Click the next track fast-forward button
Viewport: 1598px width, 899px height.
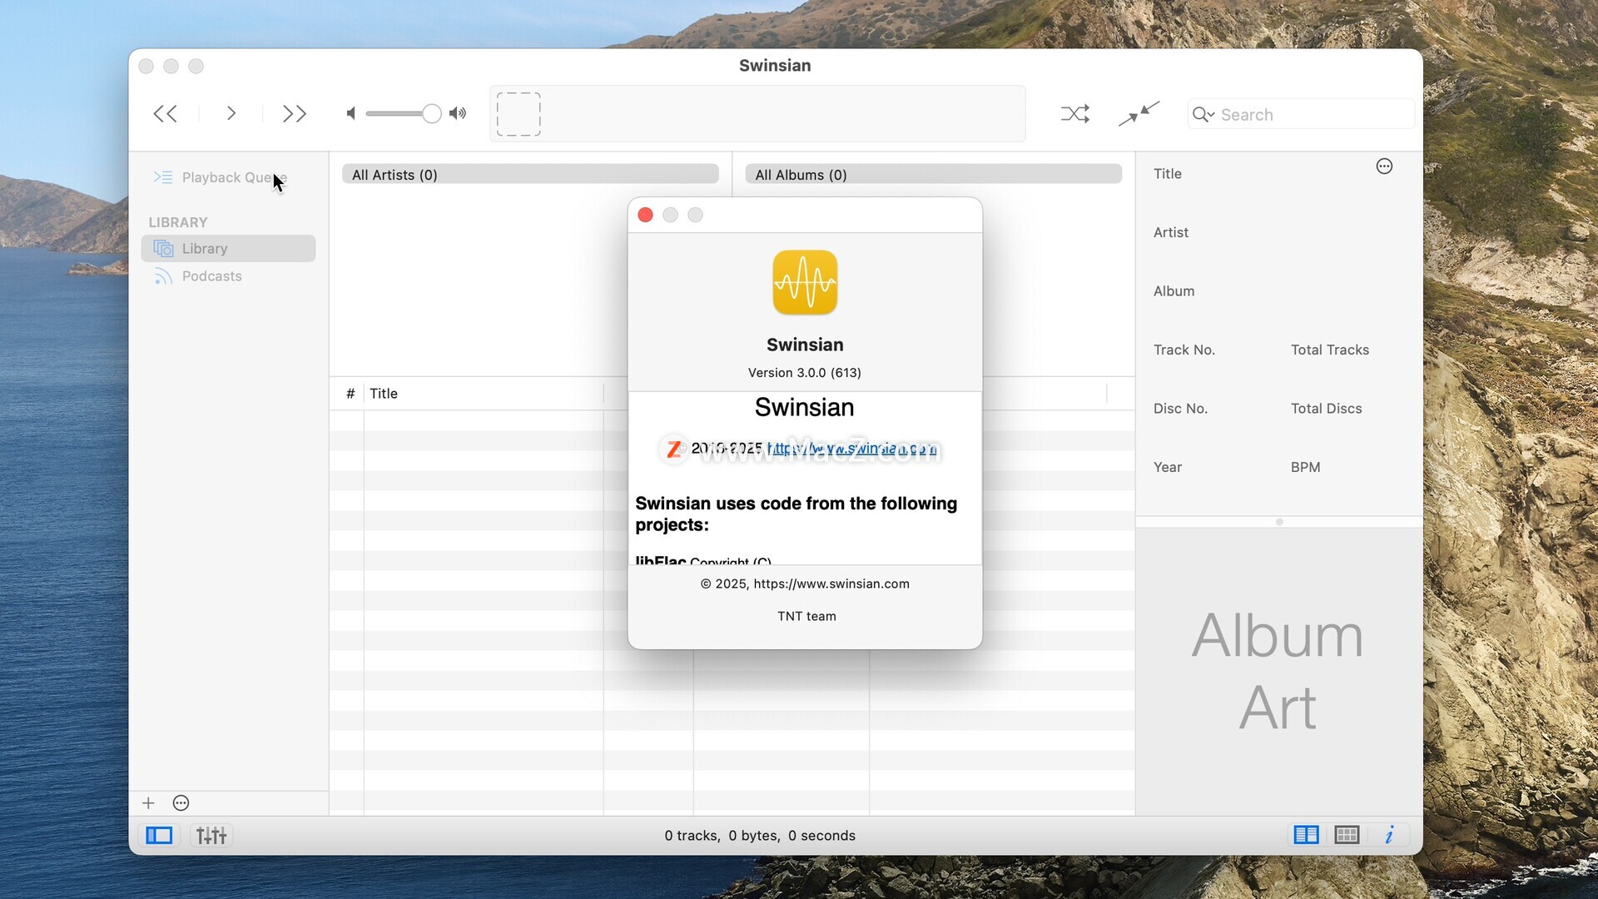[x=295, y=114]
